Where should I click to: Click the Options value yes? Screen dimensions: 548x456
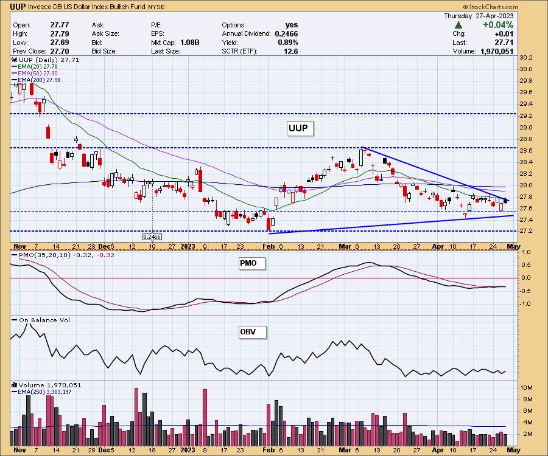[292, 25]
